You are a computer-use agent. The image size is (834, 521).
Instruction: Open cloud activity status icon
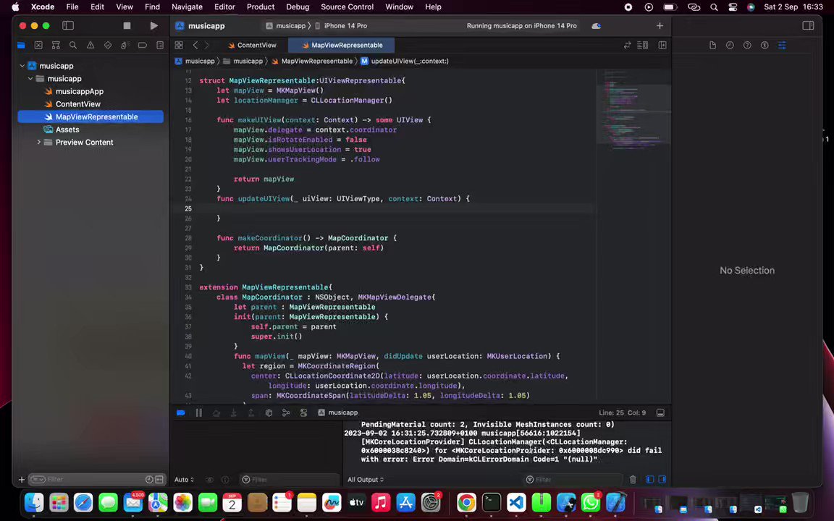click(597, 25)
